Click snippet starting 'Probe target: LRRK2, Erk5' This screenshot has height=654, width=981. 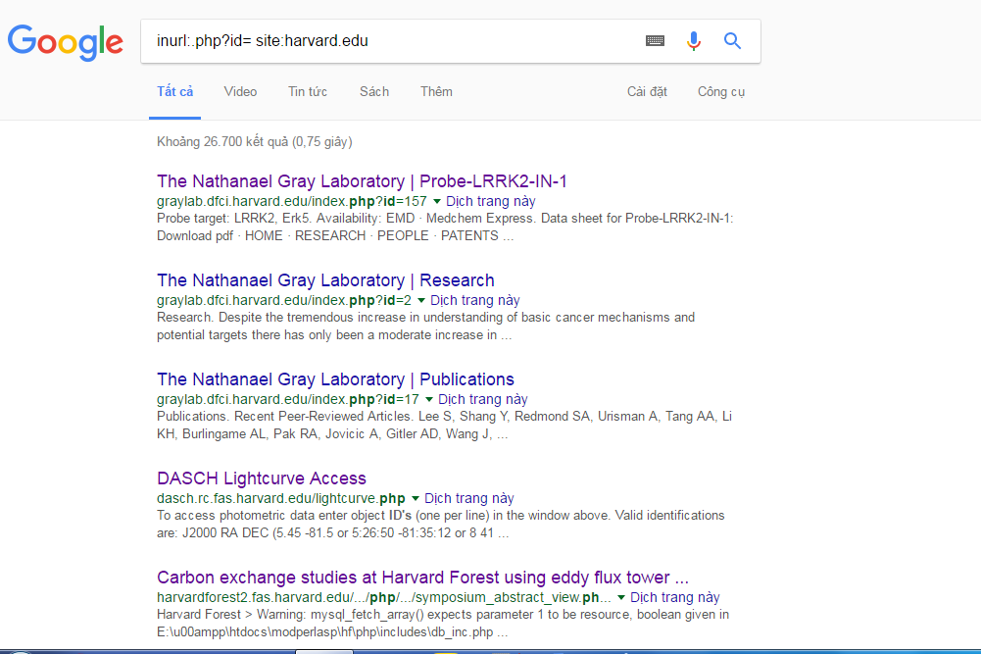click(445, 227)
